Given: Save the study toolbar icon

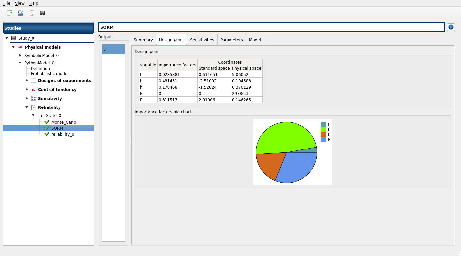Looking at the screenshot, I should (42, 13).
